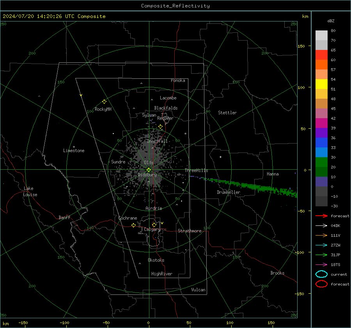Click the Drumheller label on the map
The width and height of the screenshot is (351, 328).
pos(229,192)
